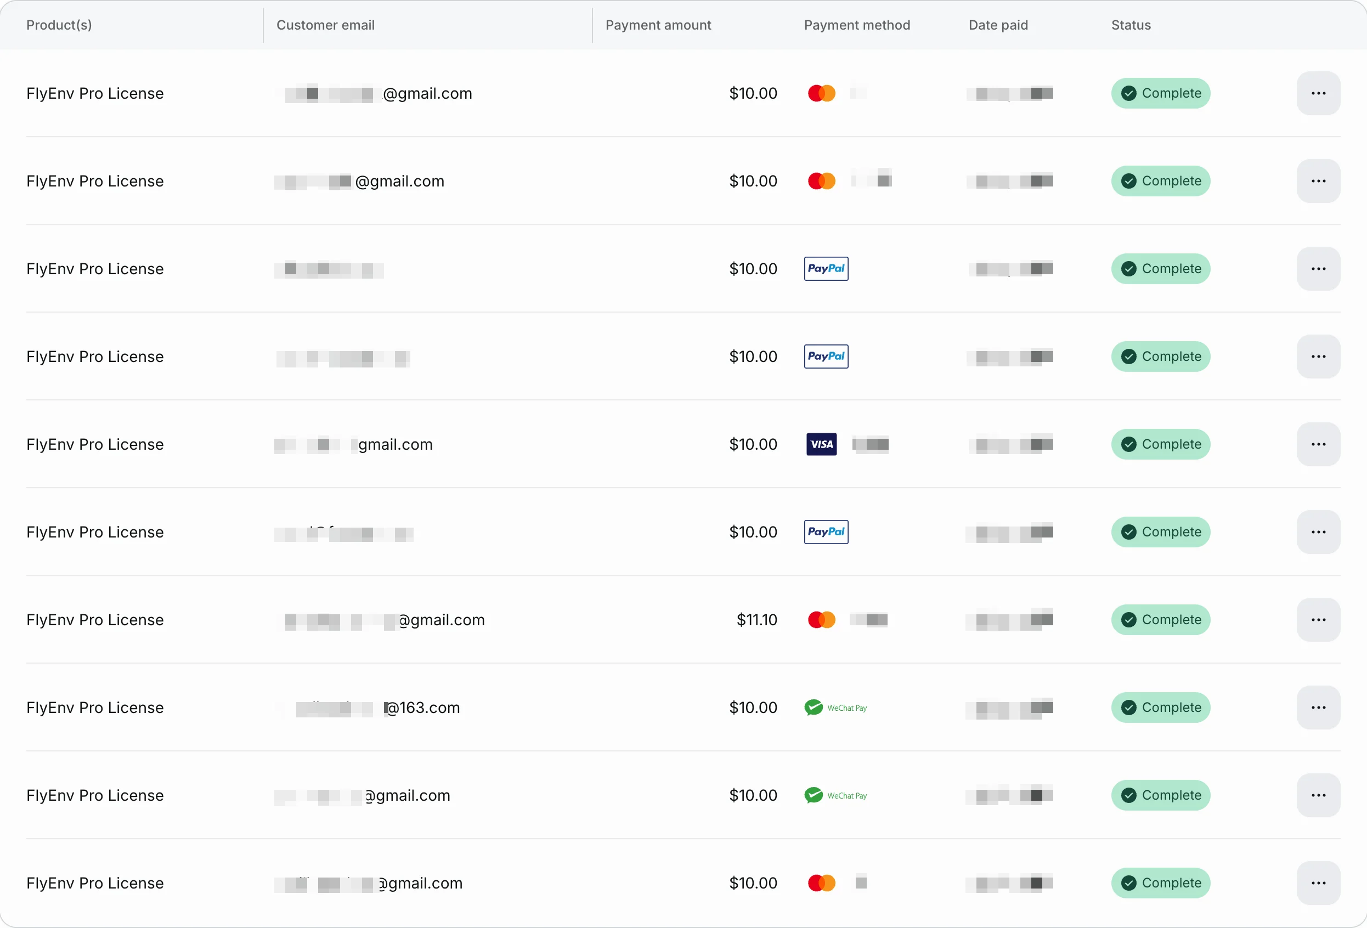Viewport: 1367px width, 928px height.
Task: Click the Complete badge in the first row
Action: [x=1160, y=93]
